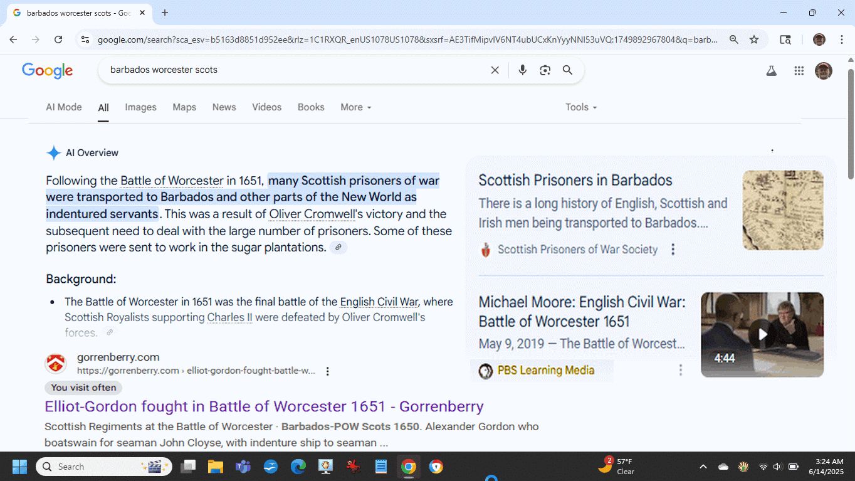Screen dimensions: 855x481
Task: Switch to the Images tab
Action: coord(140,107)
